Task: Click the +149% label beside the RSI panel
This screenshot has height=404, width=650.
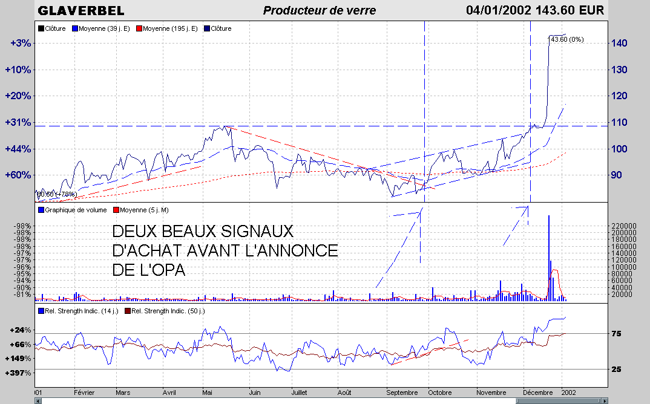Action: click(x=18, y=359)
